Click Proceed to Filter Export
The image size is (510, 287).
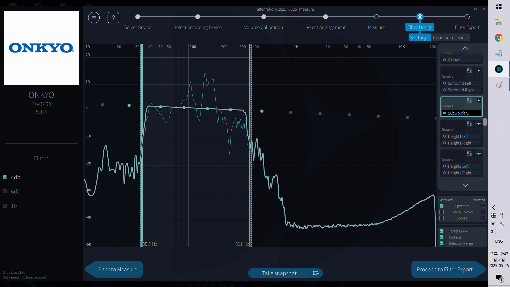click(x=445, y=269)
